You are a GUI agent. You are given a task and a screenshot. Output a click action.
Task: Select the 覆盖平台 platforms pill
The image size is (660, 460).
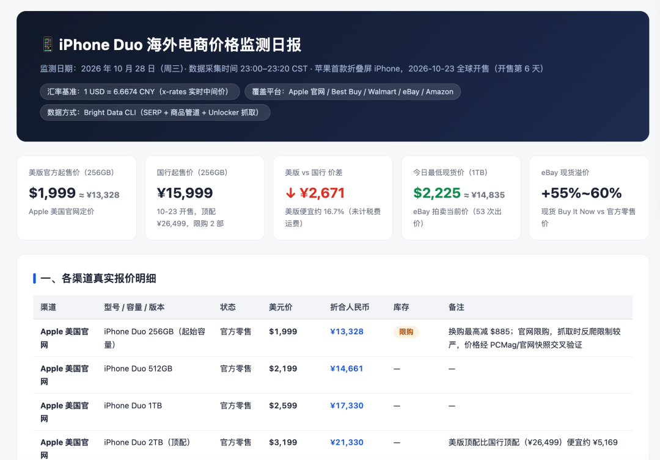pos(353,92)
